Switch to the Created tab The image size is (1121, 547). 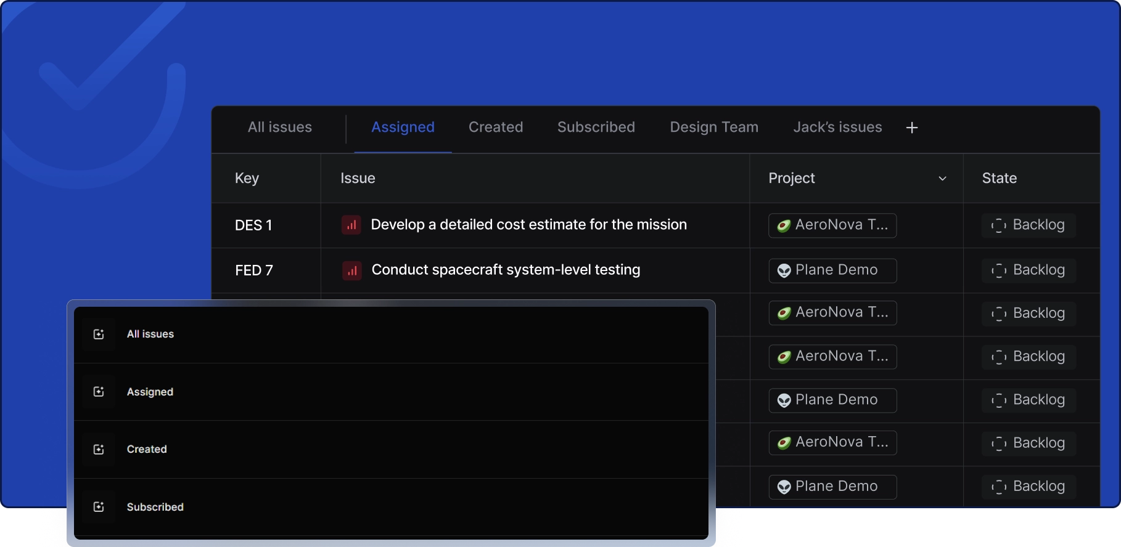coord(496,127)
